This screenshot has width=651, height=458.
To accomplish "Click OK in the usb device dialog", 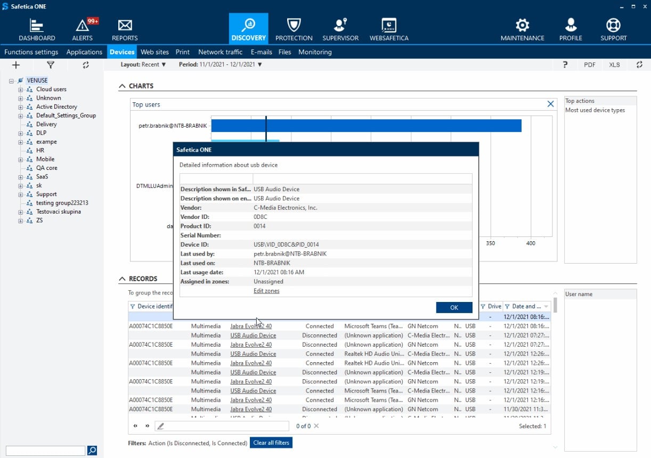I will 454,307.
